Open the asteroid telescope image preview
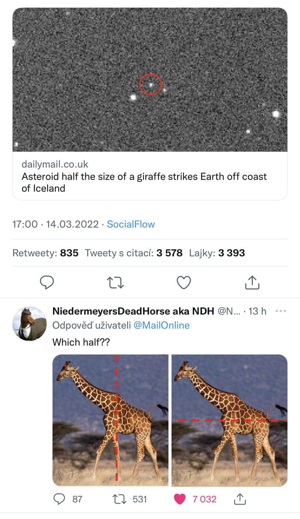 (150, 79)
